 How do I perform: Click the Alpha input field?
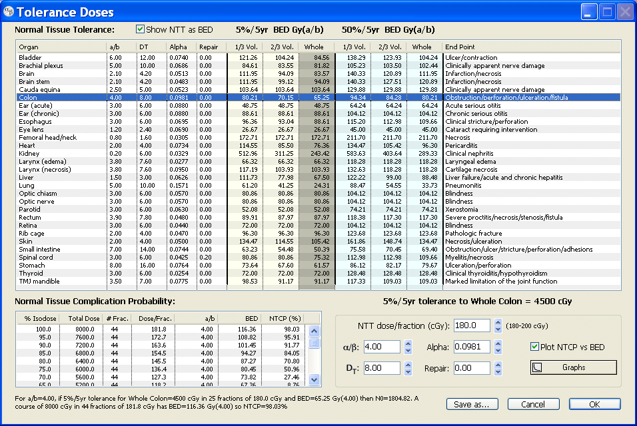[472, 347]
